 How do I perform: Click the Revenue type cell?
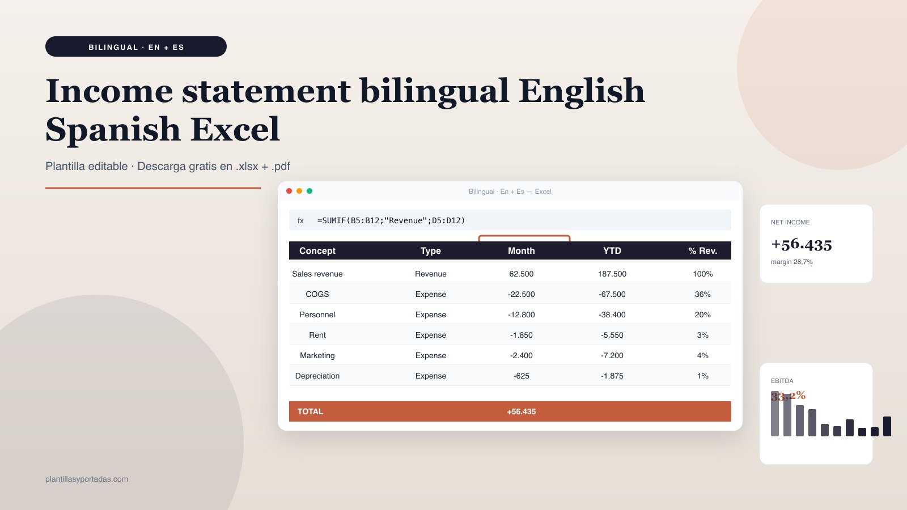431,274
